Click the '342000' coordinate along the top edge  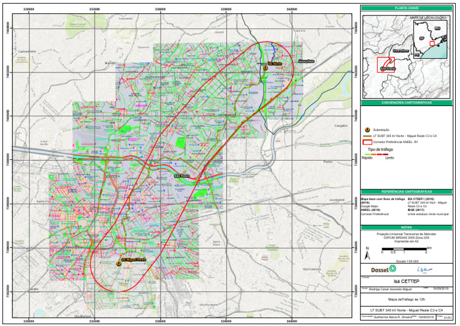292,10
